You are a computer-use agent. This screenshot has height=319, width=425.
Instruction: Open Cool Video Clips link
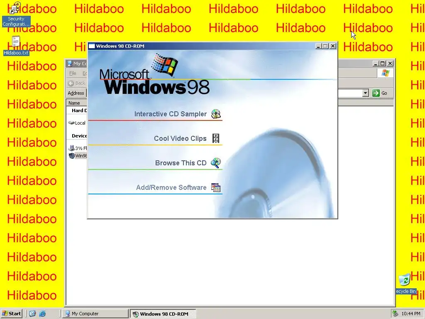tap(180, 138)
